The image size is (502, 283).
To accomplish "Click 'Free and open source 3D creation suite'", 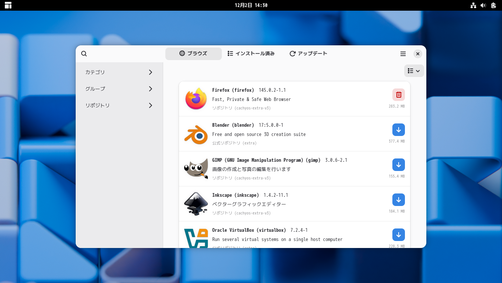I will click(x=259, y=134).
